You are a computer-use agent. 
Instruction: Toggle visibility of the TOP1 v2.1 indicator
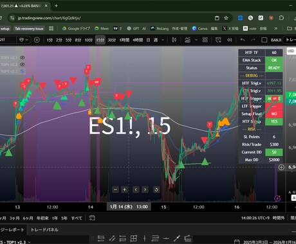(23, 58)
